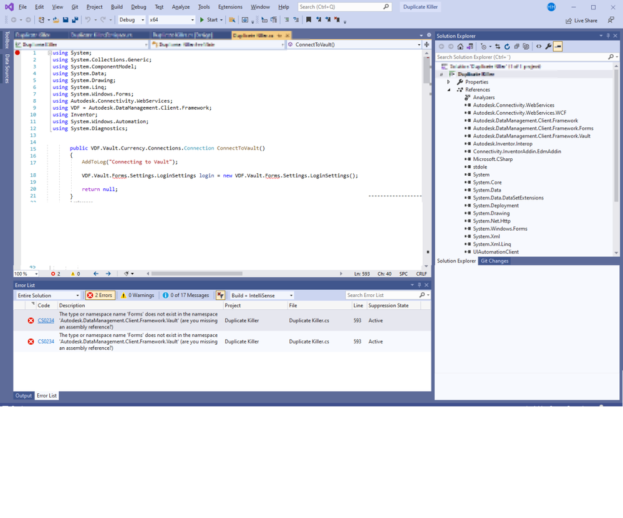Collapse the using block outline at line 1
The width and height of the screenshot is (623, 518).
click(50, 53)
